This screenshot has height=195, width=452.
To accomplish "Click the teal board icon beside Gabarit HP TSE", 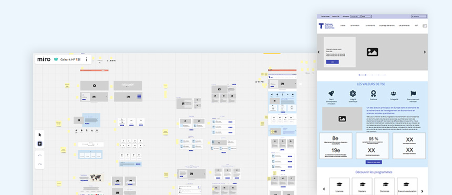I will [56, 59].
